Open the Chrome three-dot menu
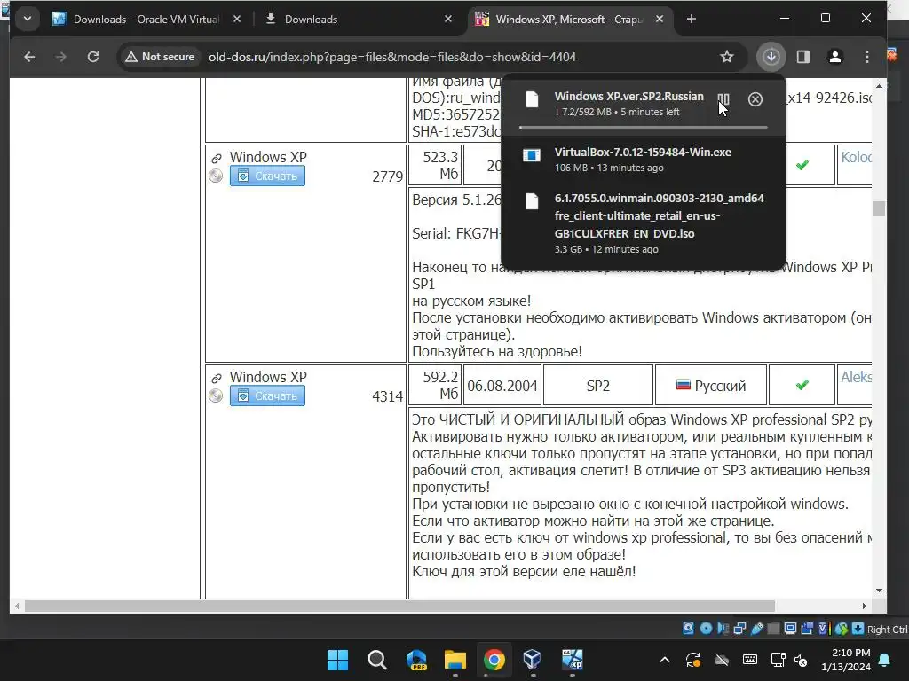The width and height of the screenshot is (909, 681). 866,57
